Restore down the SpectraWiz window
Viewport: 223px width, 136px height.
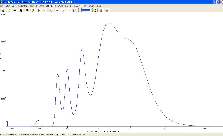[219, 2]
